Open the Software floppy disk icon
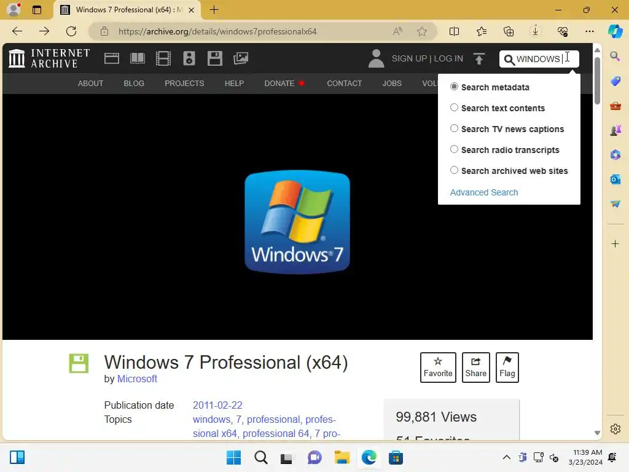 click(x=214, y=58)
